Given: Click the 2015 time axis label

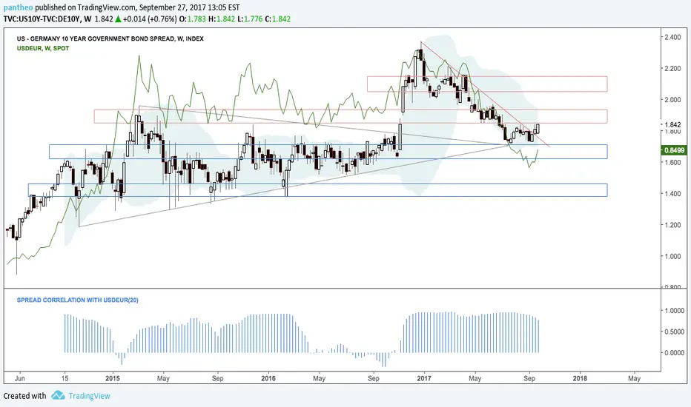Looking at the screenshot, I should pos(113,378).
